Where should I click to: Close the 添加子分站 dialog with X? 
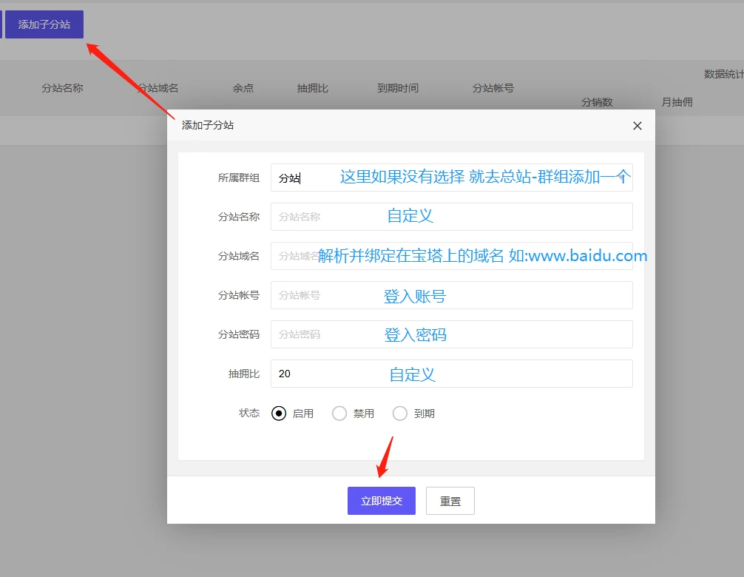pyautogui.click(x=638, y=126)
